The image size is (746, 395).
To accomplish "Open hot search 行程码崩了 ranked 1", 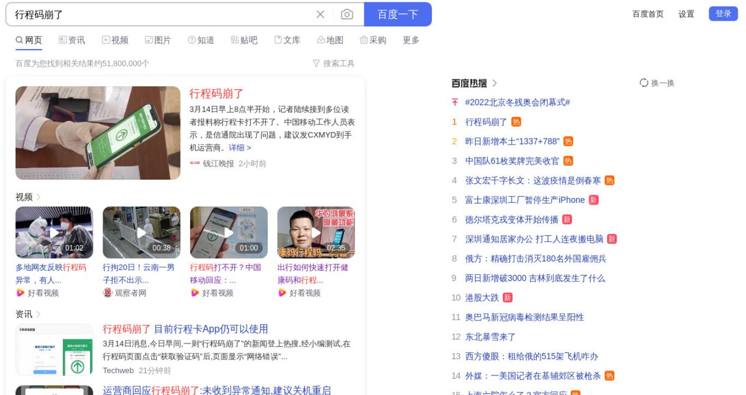I will 486,122.
